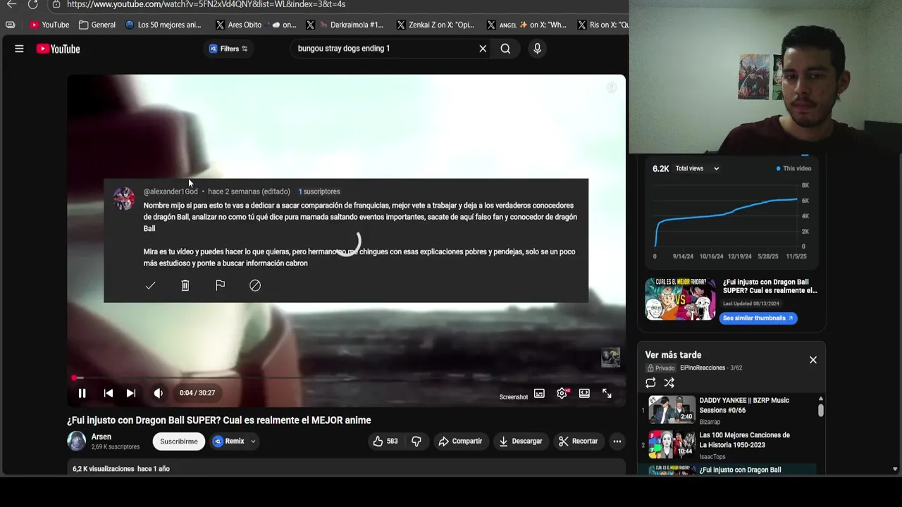Open the Los 50 mejores ani... bookmark
Screen dimensions: 902x507
point(163,25)
